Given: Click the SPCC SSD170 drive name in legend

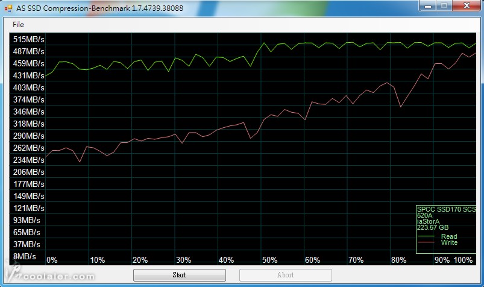Looking at the screenshot, I should [x=447, y=209].
